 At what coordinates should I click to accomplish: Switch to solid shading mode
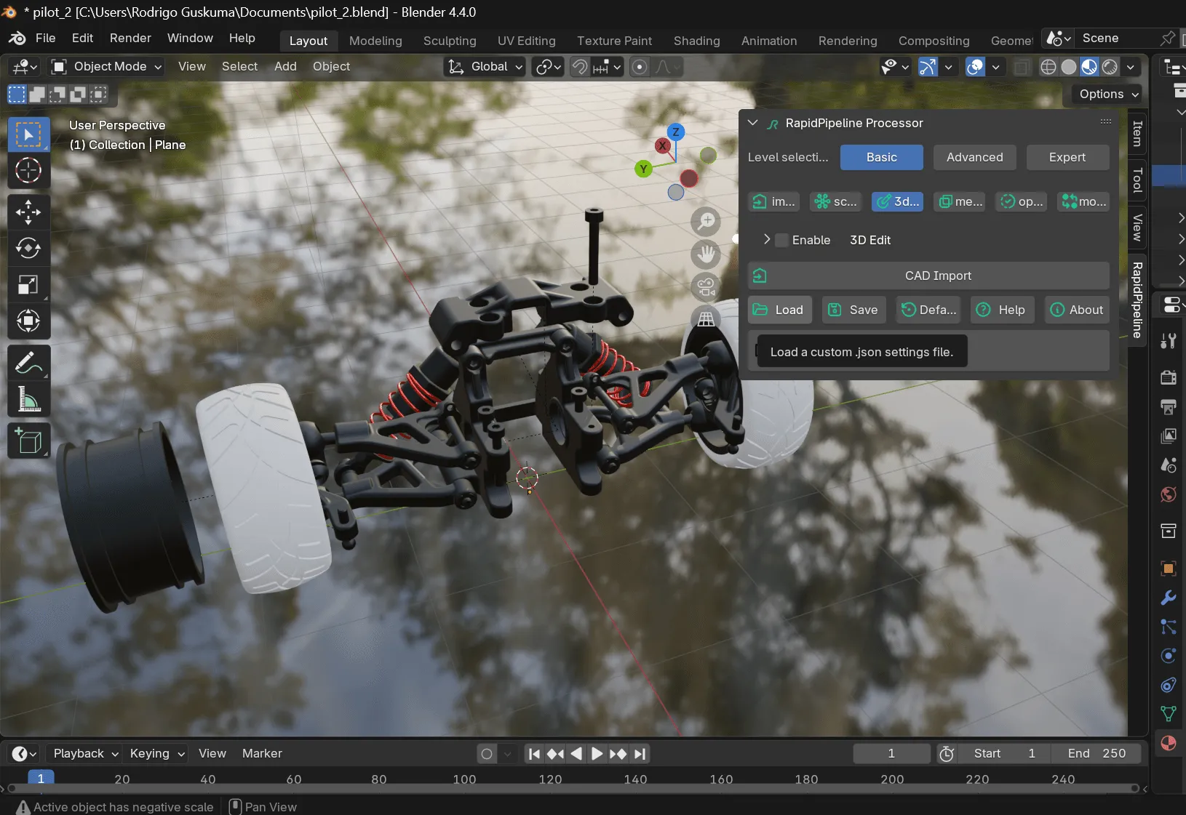[x=1069, y=67]
